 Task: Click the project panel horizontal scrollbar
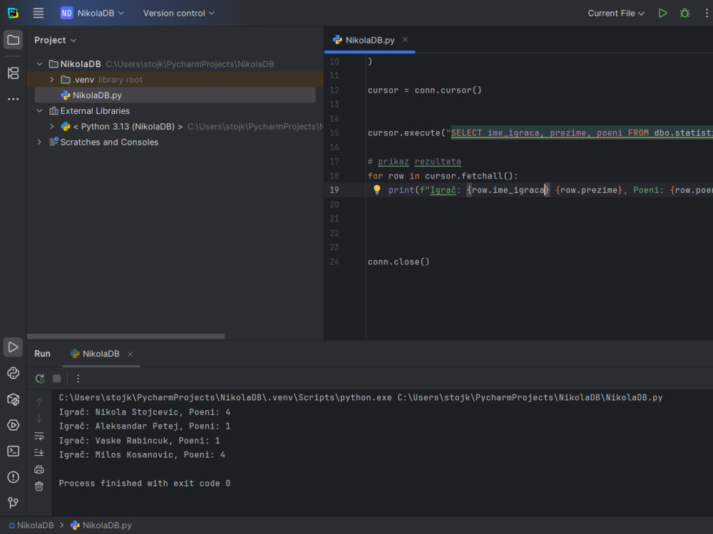tap(126, 337)
